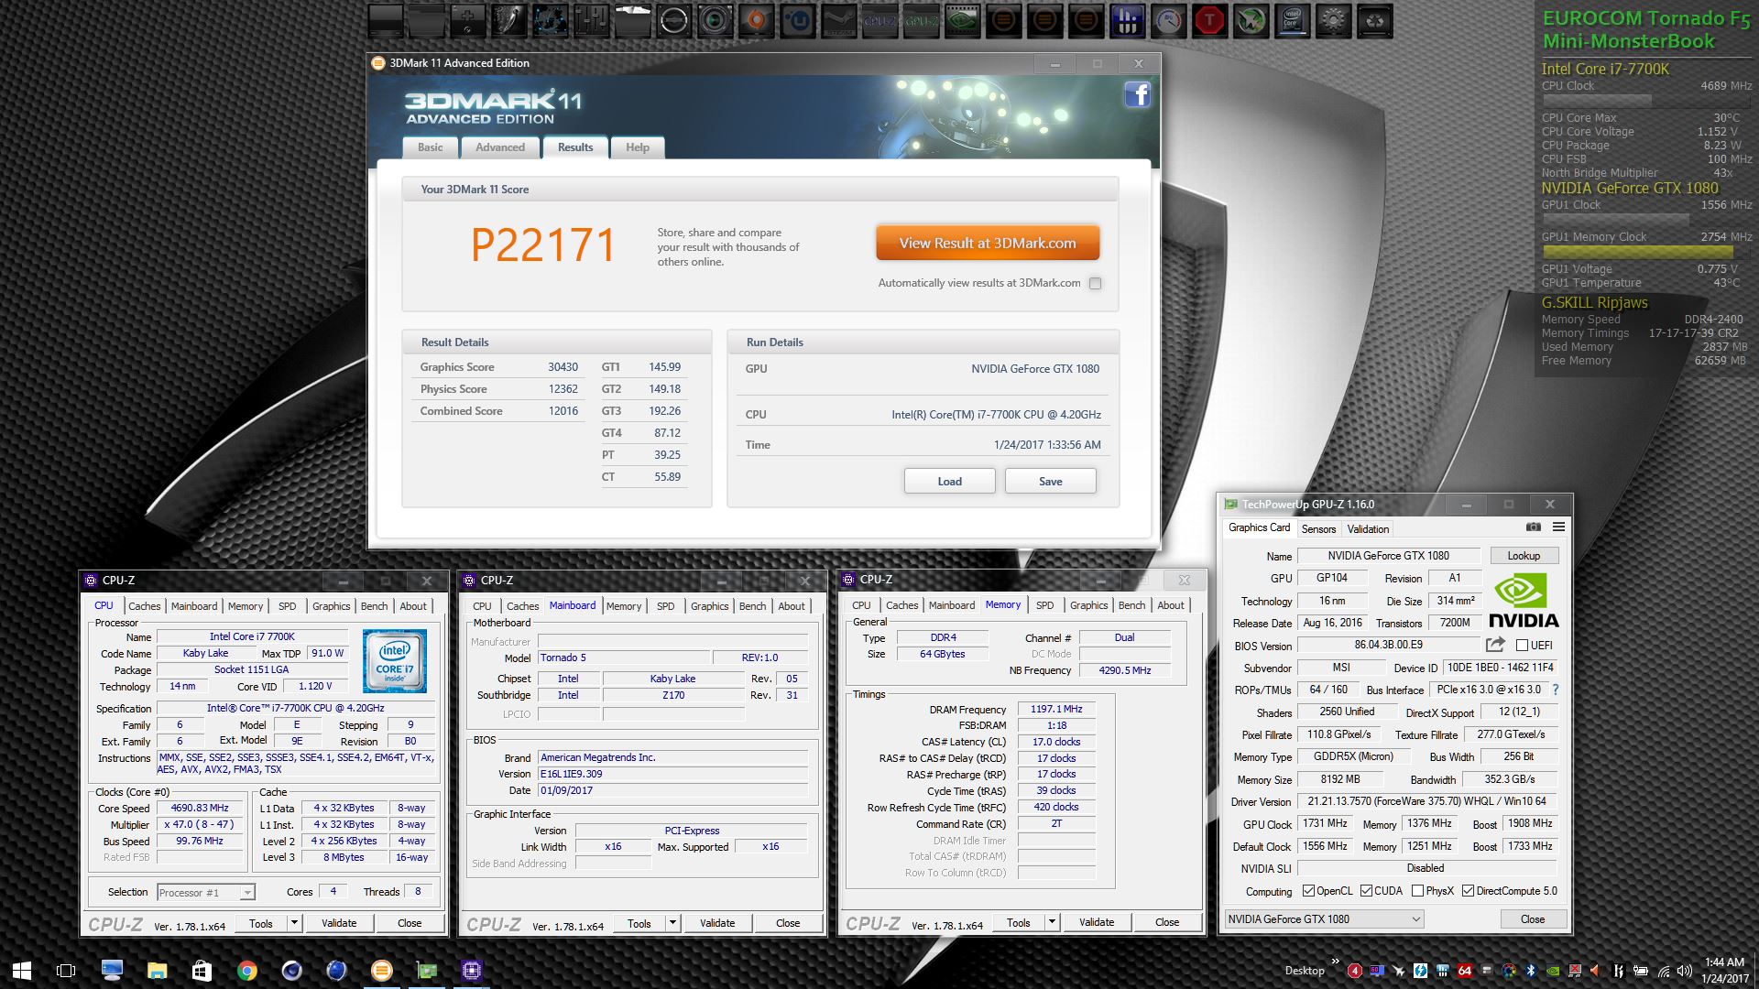Open the Intel Core utility dock icon
1759x989 pixels.
click(x=1293, y=21)
